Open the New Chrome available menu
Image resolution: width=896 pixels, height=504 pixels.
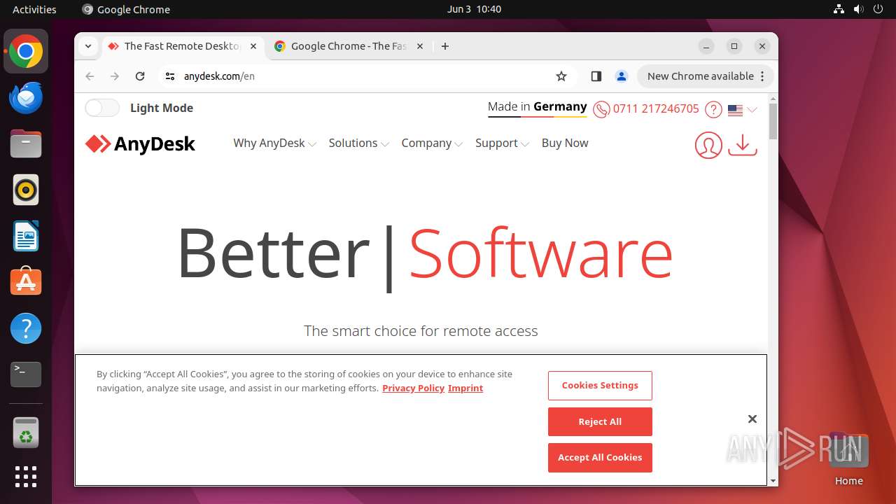point(705,76)
